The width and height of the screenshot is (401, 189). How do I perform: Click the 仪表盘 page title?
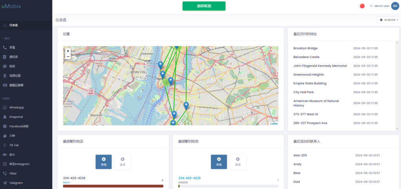61,20
